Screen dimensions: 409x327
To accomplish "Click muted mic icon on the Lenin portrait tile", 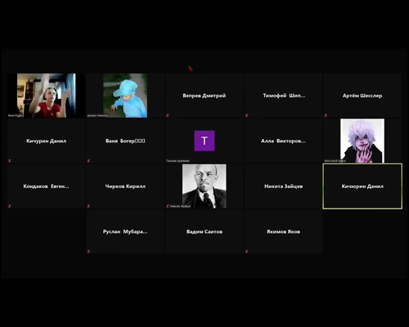I will (168, 206).
